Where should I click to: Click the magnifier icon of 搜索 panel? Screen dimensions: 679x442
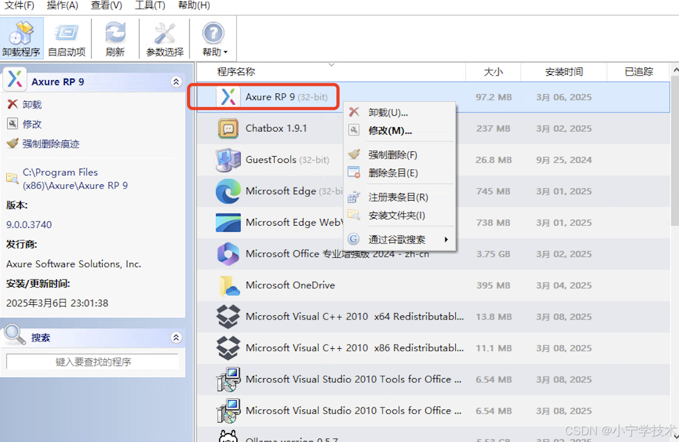(14, 335)
